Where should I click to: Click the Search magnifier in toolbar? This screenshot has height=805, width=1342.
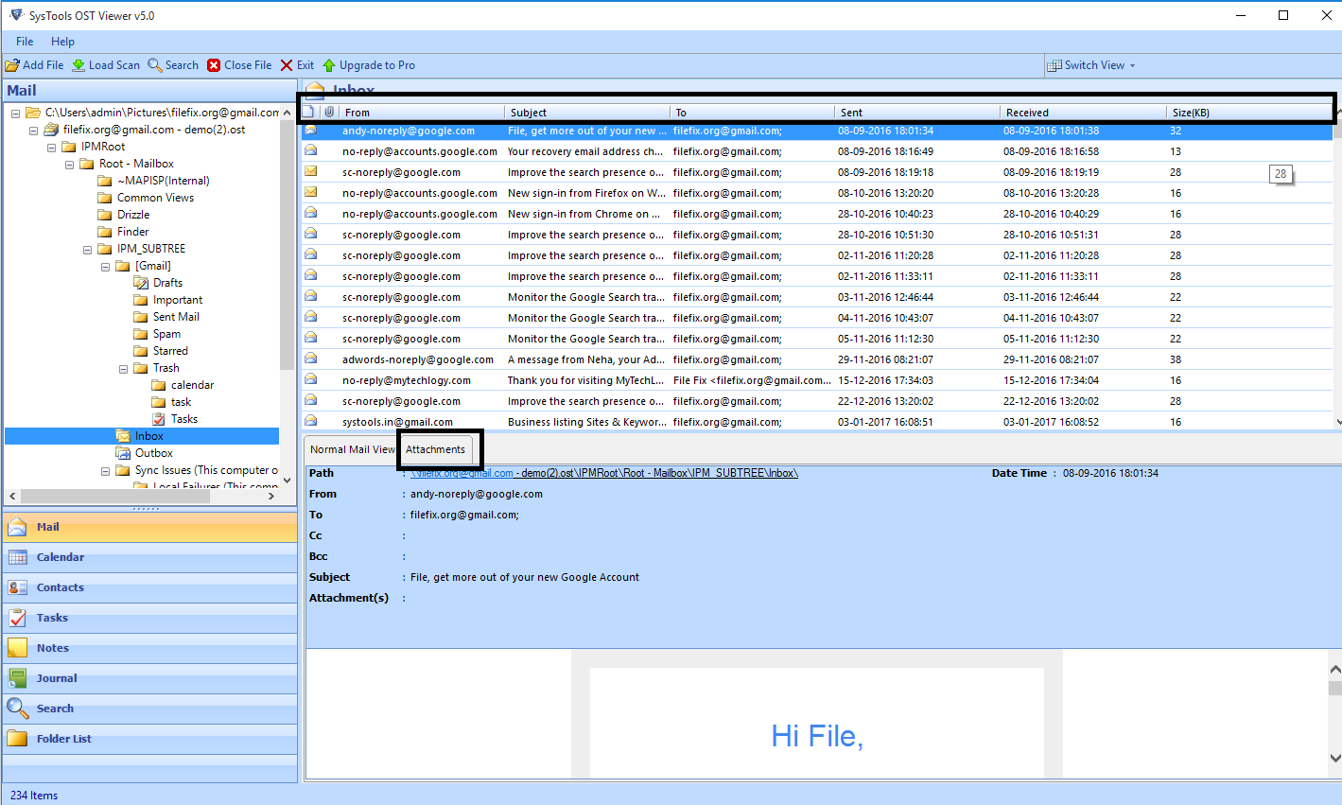[155, 65]
